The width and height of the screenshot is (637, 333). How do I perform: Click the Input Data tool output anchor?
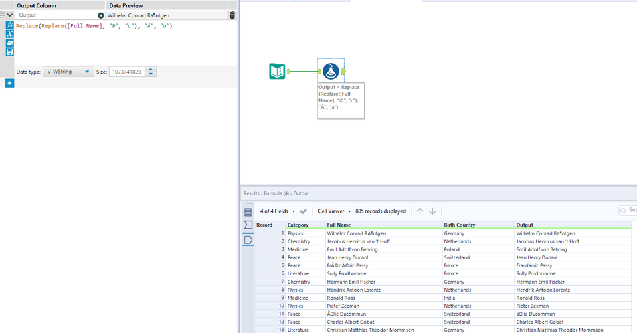point(288,71)
